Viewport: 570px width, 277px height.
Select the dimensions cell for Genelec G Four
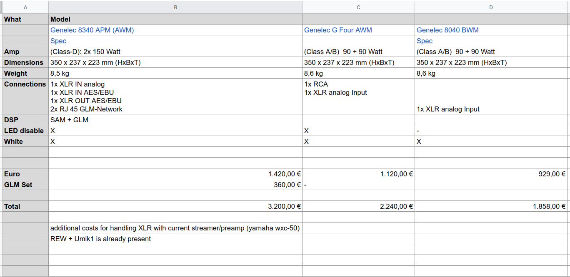(x=358, y=62)
